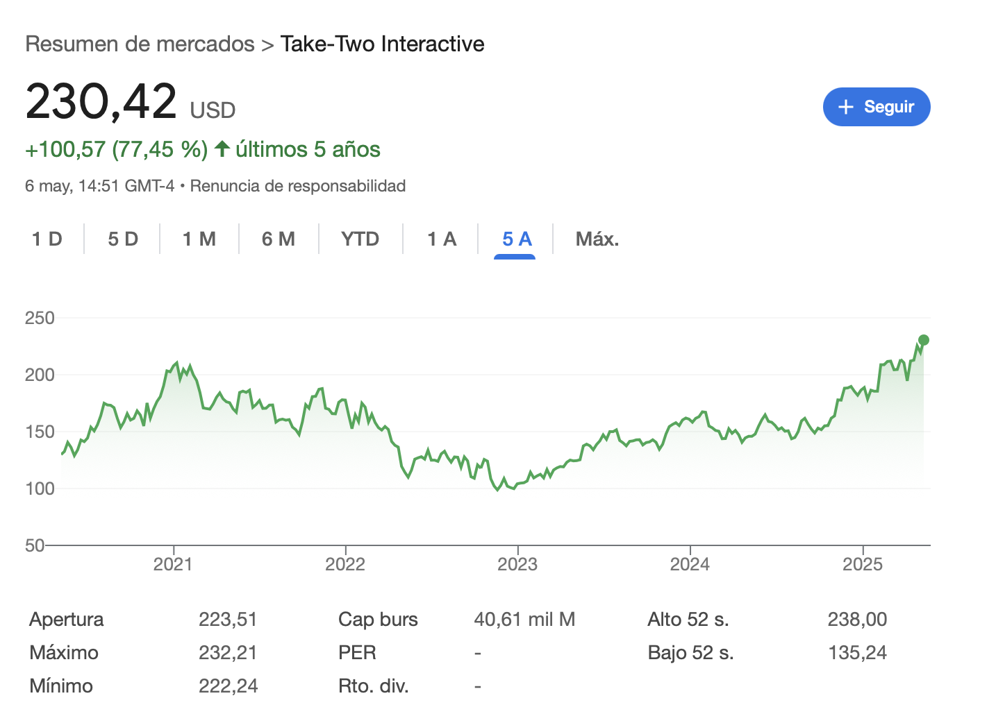Select the 5 A five-year tab
The height and width of the screenshot is (705, 996).
point(517,239)
